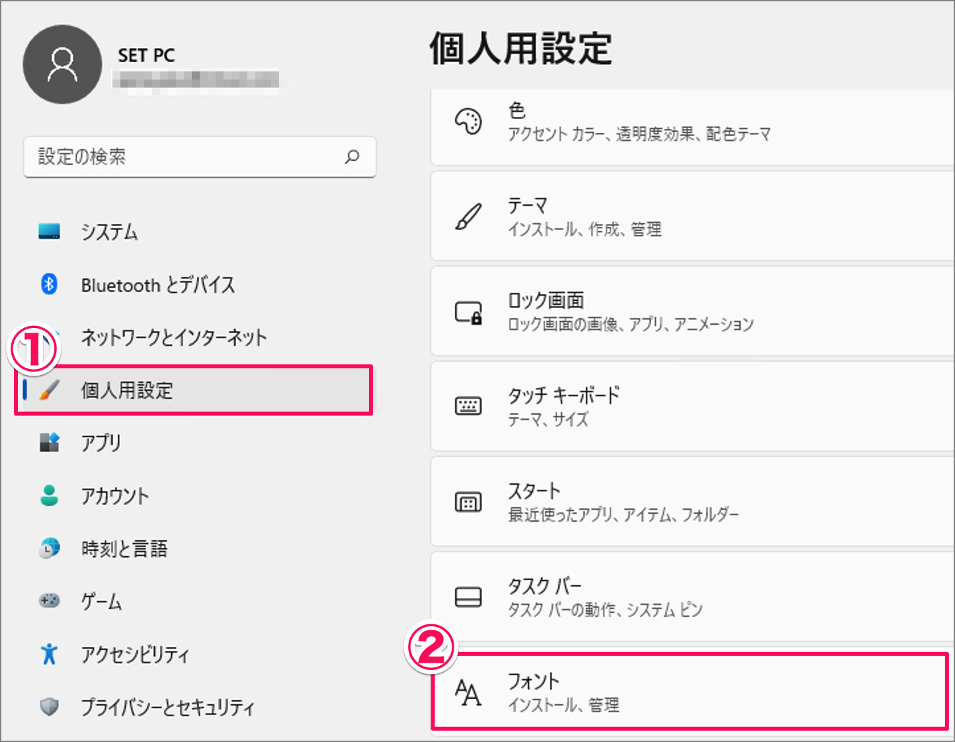The height and width of the screenshot is (742, 955).
Task: Click the SET PC user avatar
Action: coord(62,64)
